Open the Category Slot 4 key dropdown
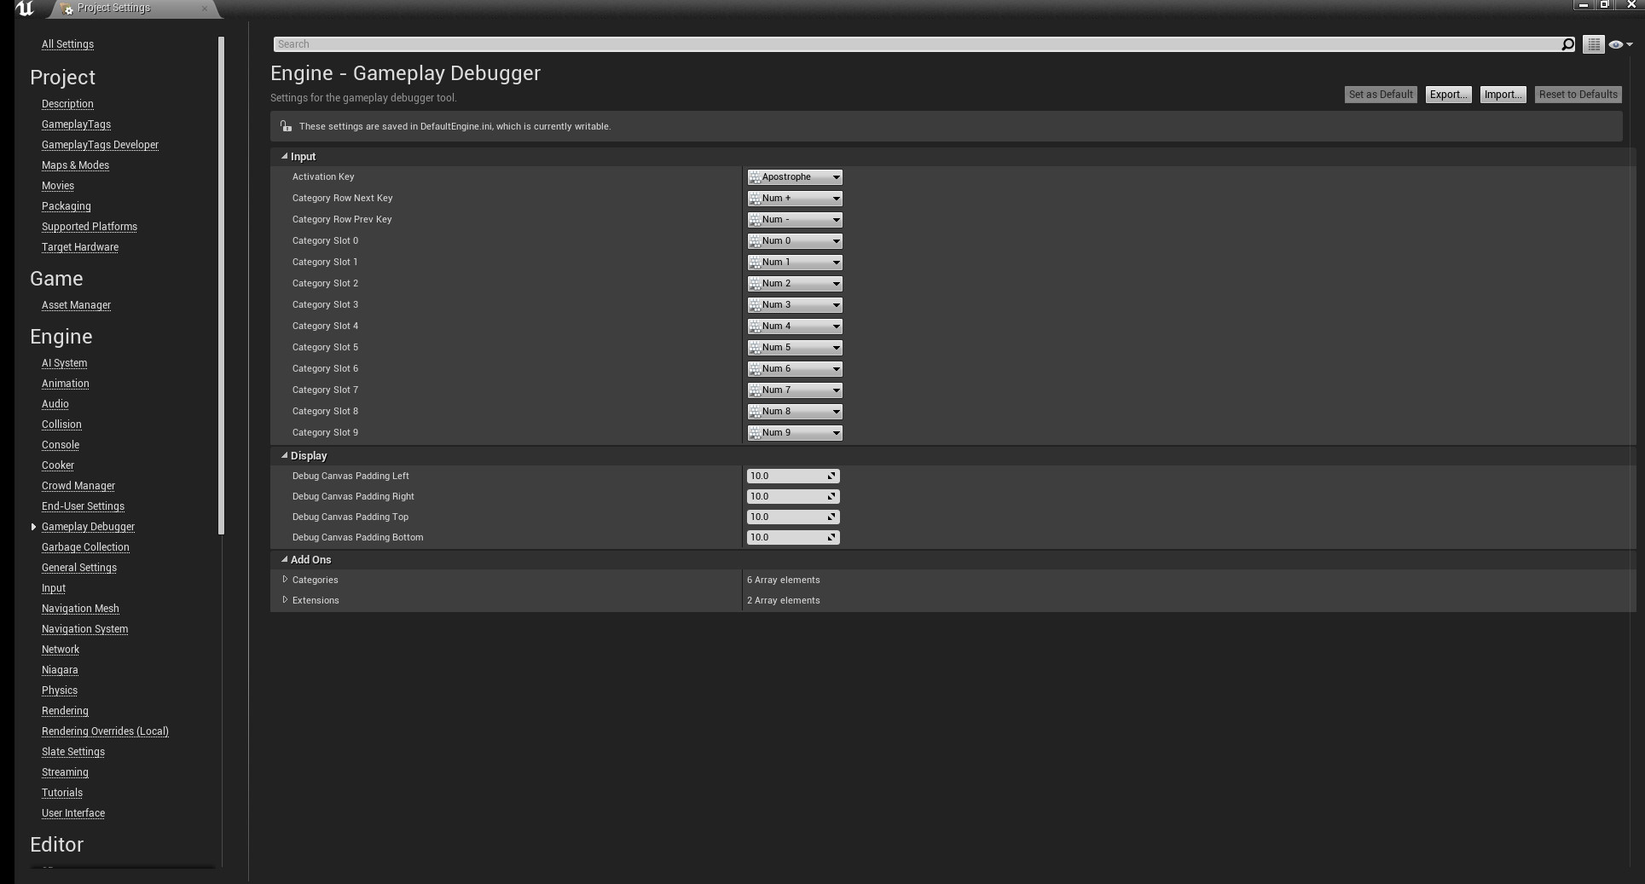The image size is (1645, 884). tap(795, 326)
